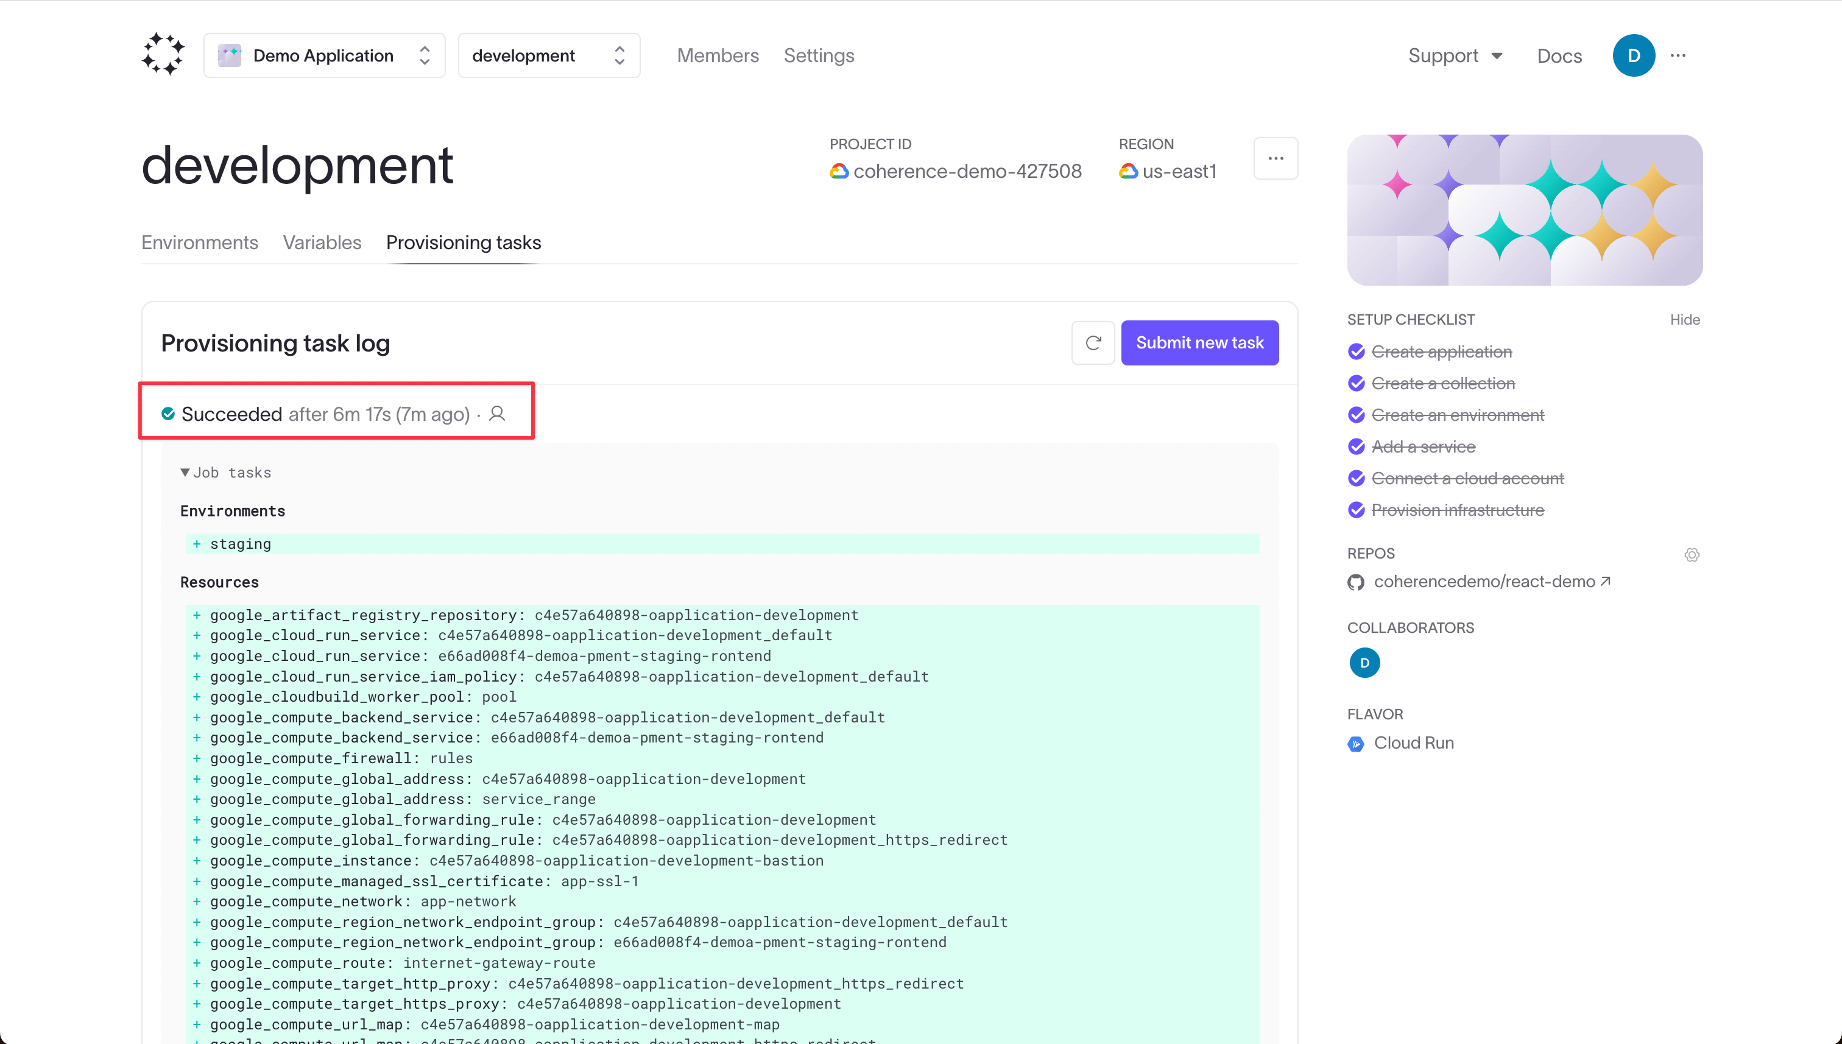This screenshot has height=1044, width=1842.
Task: Switch to the Environments tab
Action: 199,242
